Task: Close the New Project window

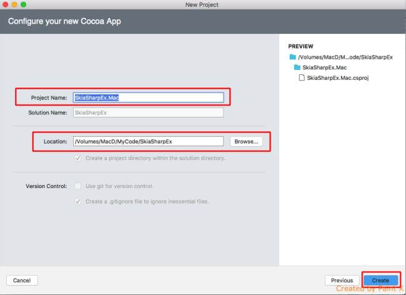Action: point(5,4)
